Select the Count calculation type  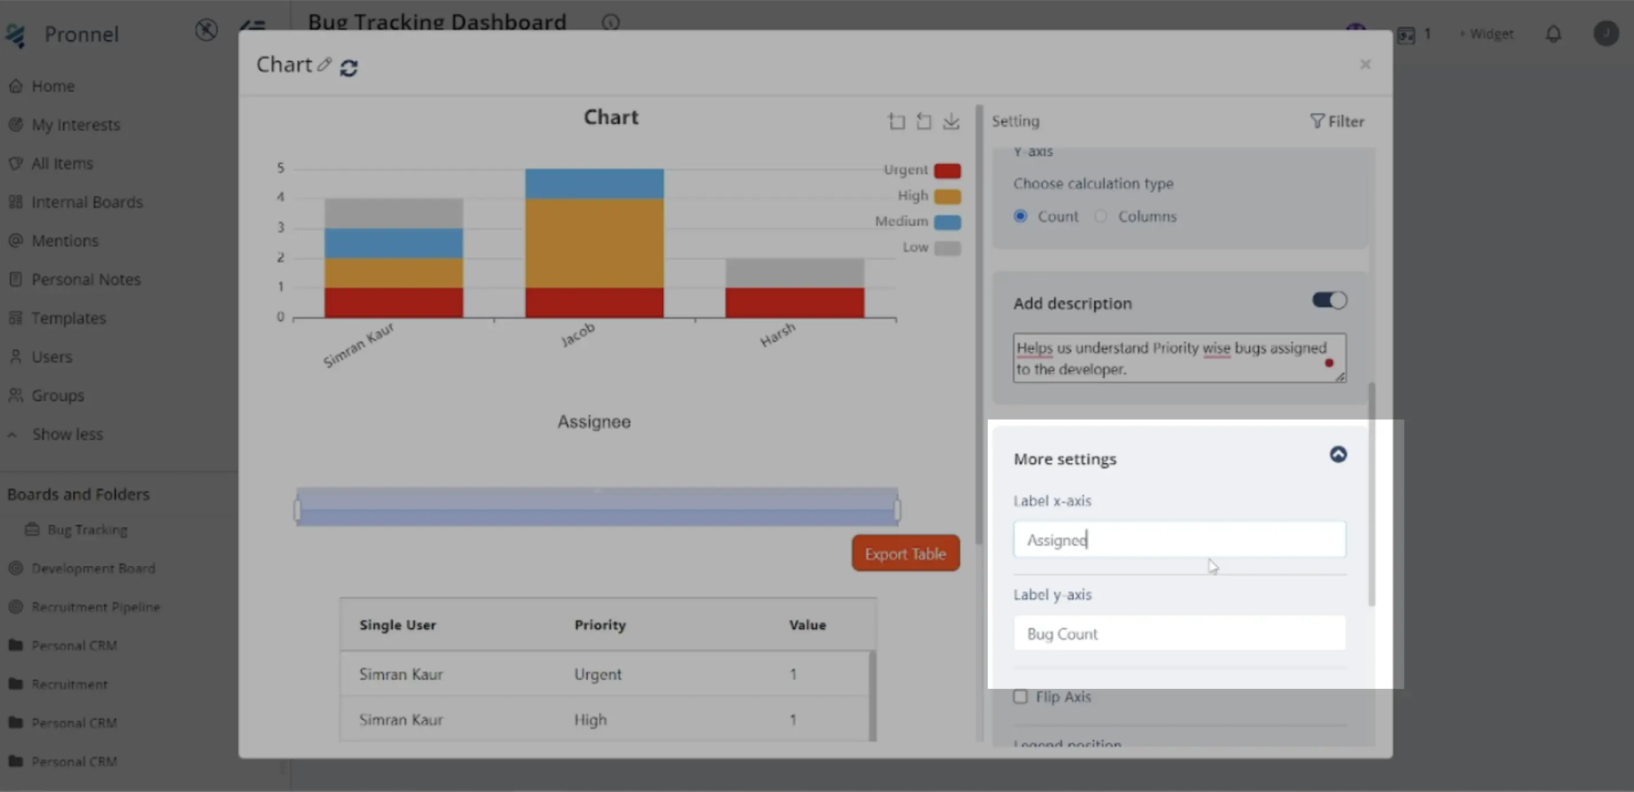pyautogui.click(x=1020, y=216)
